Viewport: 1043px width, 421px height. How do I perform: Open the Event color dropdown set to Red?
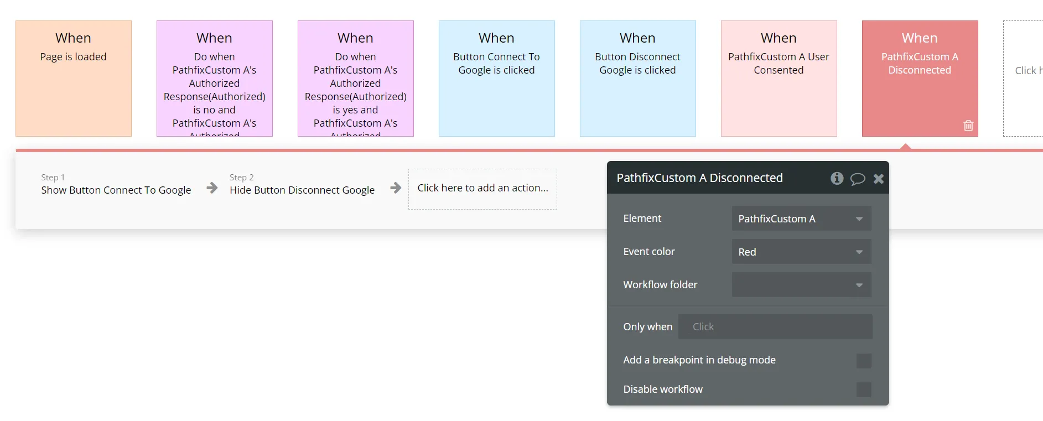(801, 252)
